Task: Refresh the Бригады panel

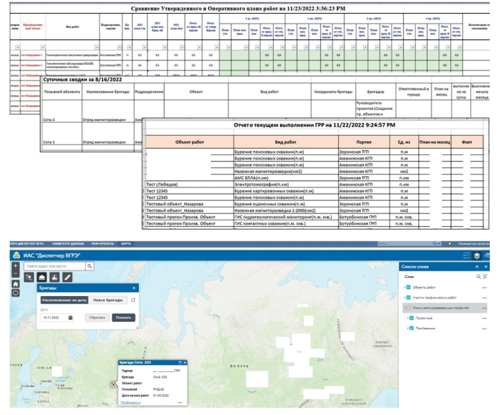Action: [133, 299]
